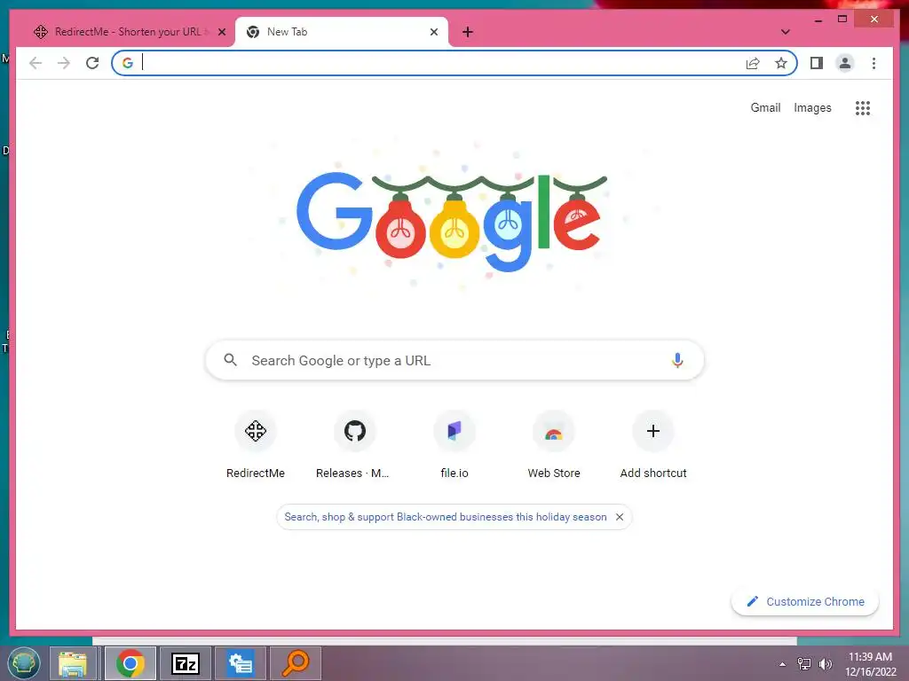Click Customize Chrome button
The image size is (909, 681).
(x=805, y=602)
